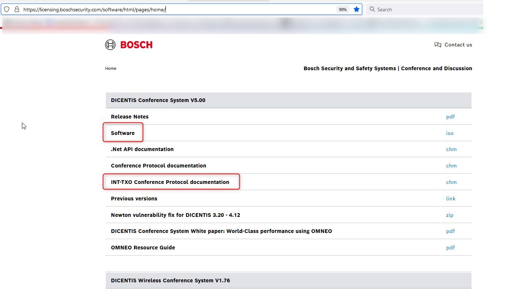Click the search magnifier icon

372,10
